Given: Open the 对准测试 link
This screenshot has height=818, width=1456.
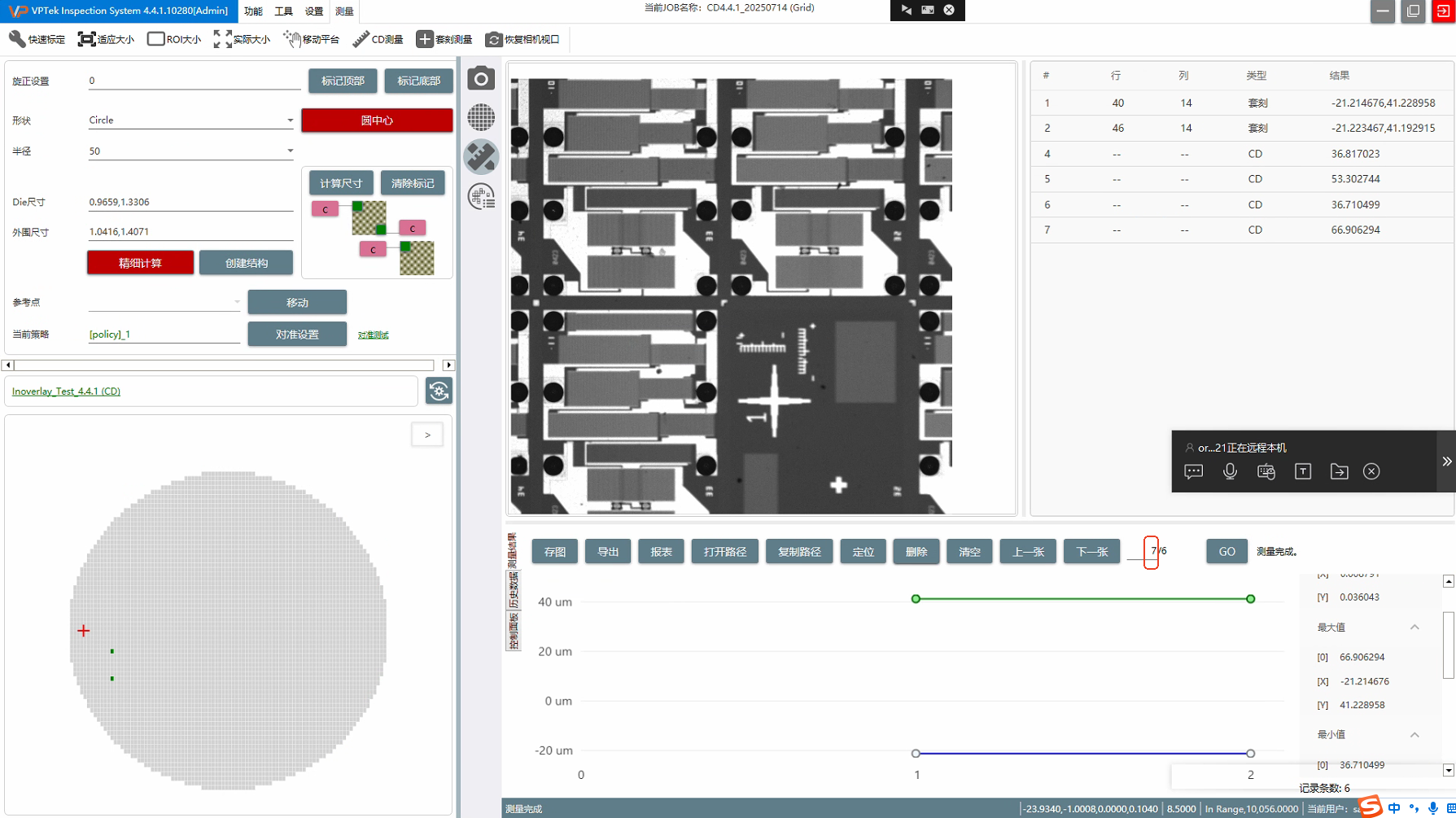Looking at the screenshot, I should coord(374,335).
